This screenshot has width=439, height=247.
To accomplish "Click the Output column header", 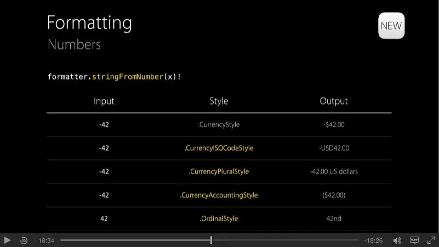I will click(x=334, y=101).
